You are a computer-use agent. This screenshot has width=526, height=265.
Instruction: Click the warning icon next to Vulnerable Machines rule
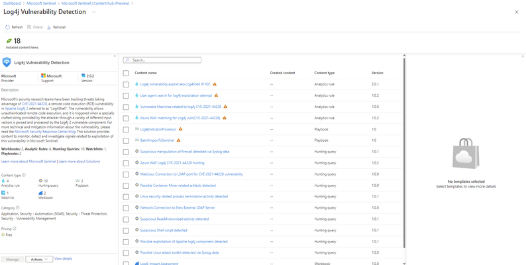point(225,107)
